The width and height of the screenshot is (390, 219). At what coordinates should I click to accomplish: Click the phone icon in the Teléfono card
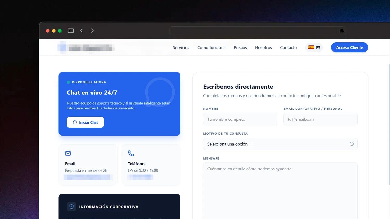[131, 153]
